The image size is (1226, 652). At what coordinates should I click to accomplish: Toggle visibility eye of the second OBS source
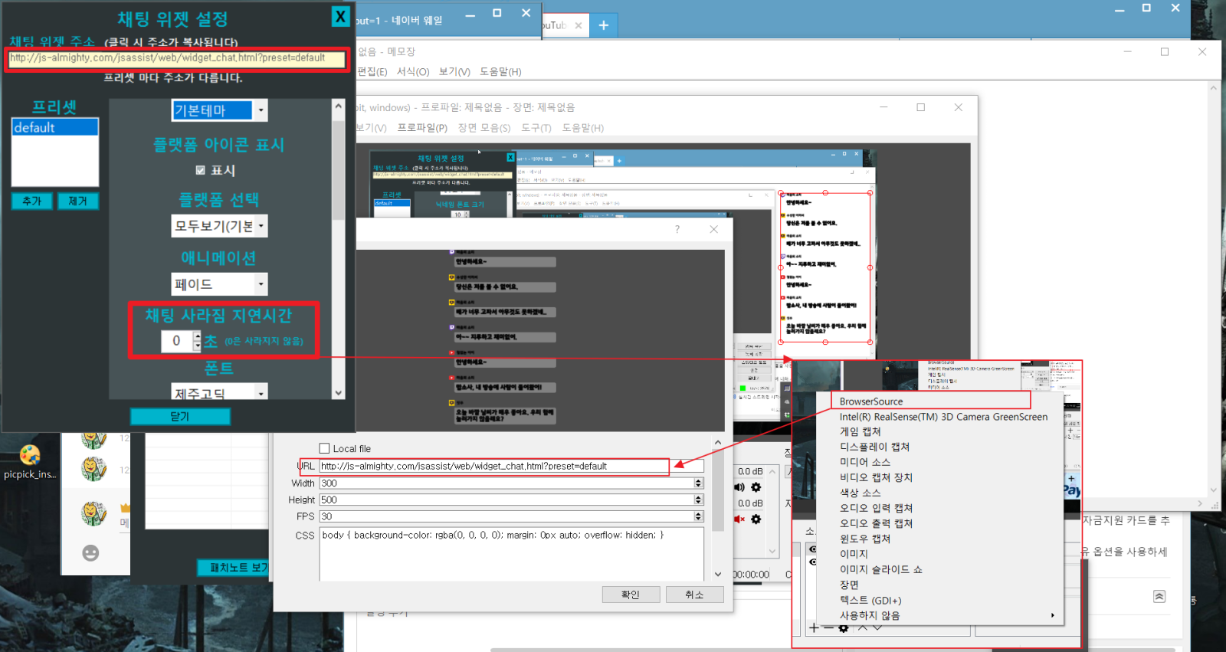(x=812, y=562)
